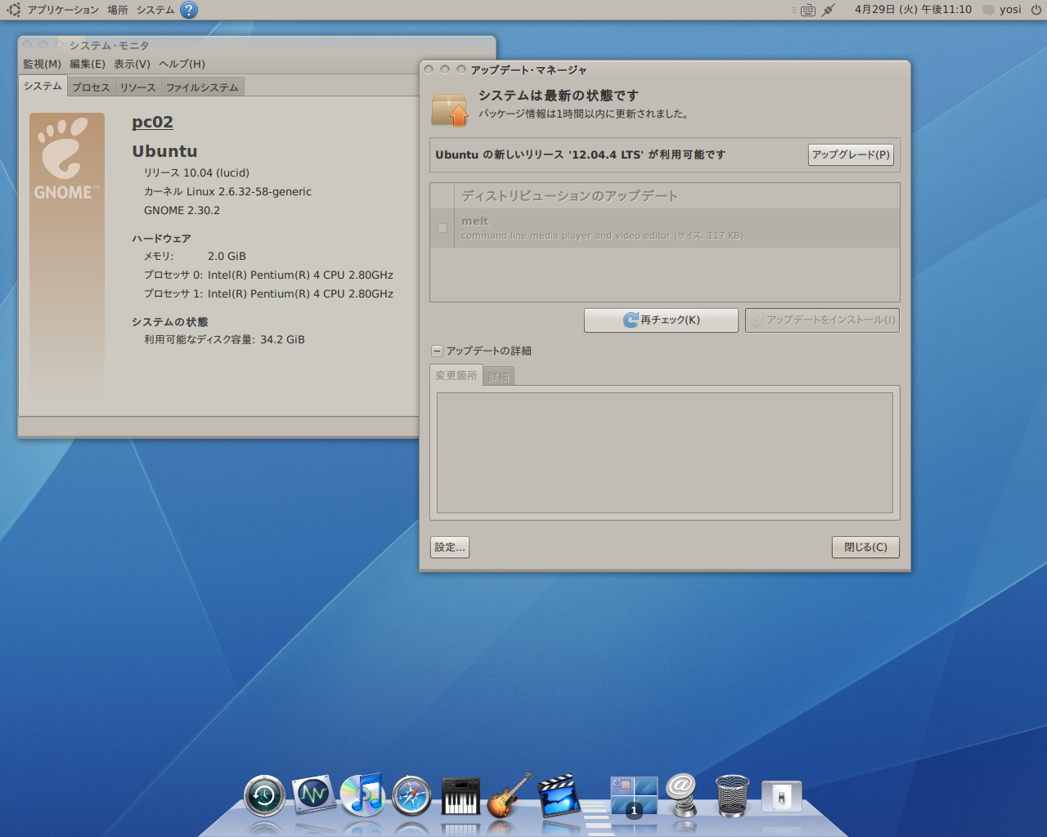Select the 変更箇所 tab in Update Manager

456,375
